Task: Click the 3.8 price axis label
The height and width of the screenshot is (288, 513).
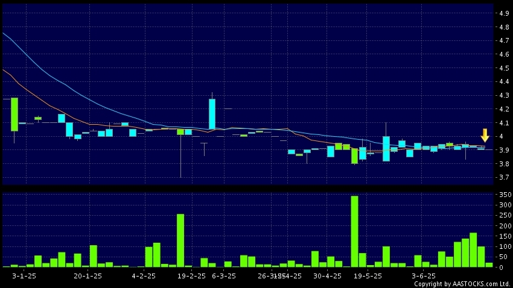Action: click(504, 164)
